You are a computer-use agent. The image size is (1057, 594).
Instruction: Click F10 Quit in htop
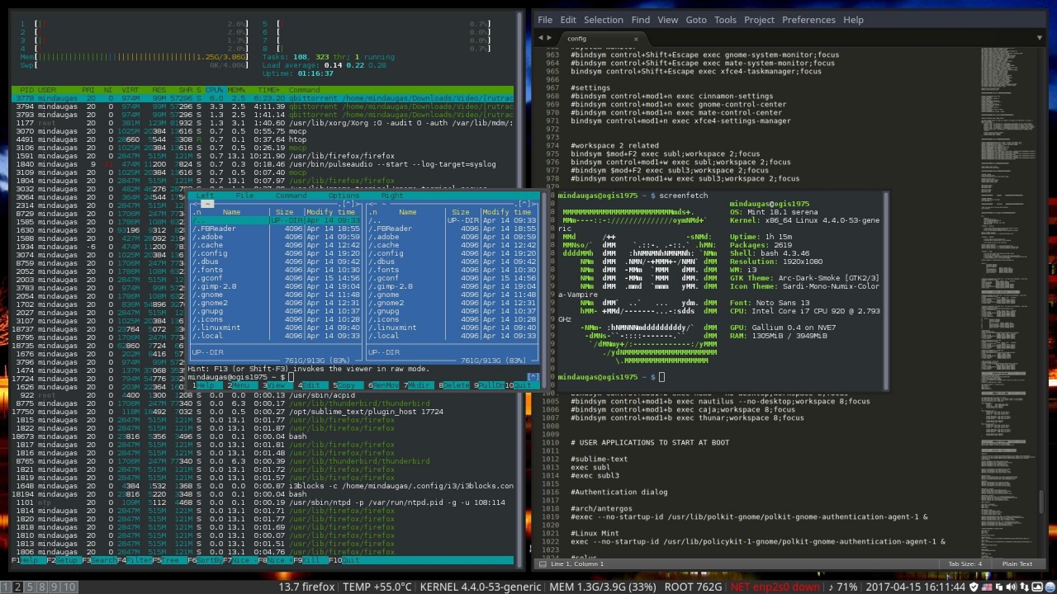coord(344,561)
